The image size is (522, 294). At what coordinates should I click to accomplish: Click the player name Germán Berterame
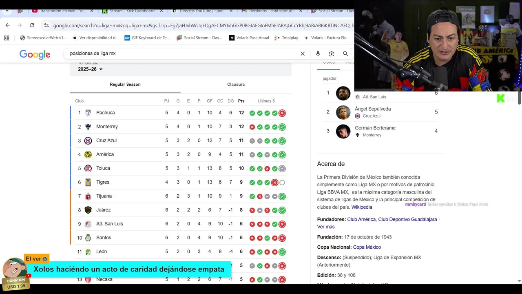tap(375, 128)
